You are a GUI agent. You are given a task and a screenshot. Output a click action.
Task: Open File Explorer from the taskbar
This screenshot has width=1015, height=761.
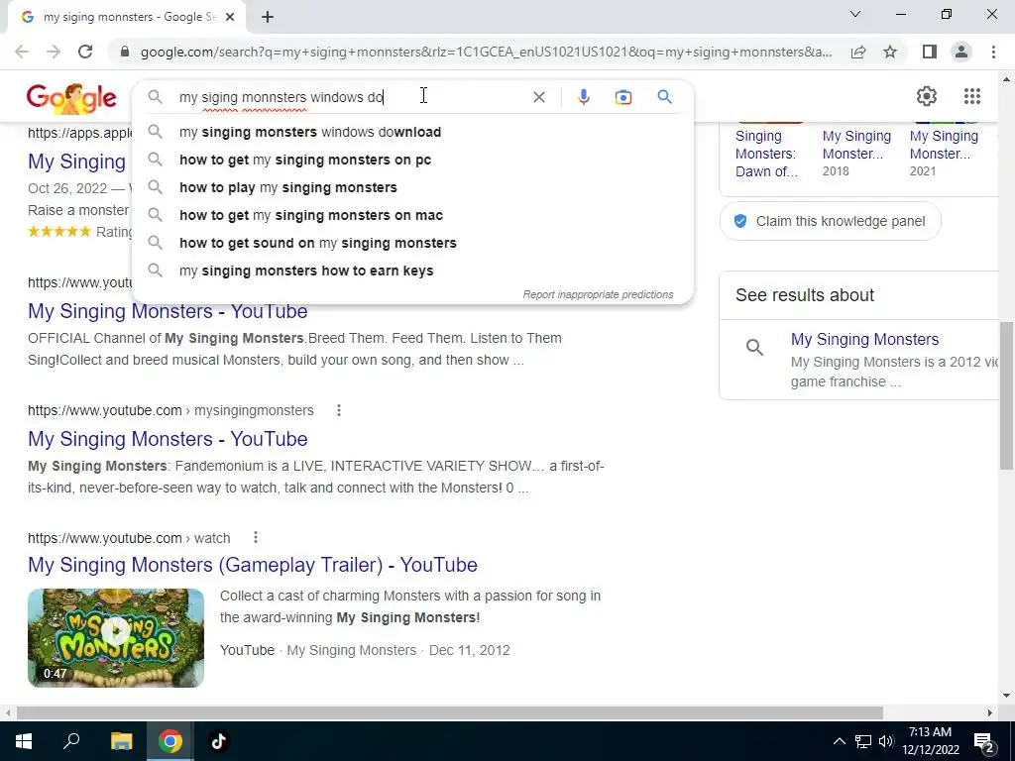pos(121,741)
